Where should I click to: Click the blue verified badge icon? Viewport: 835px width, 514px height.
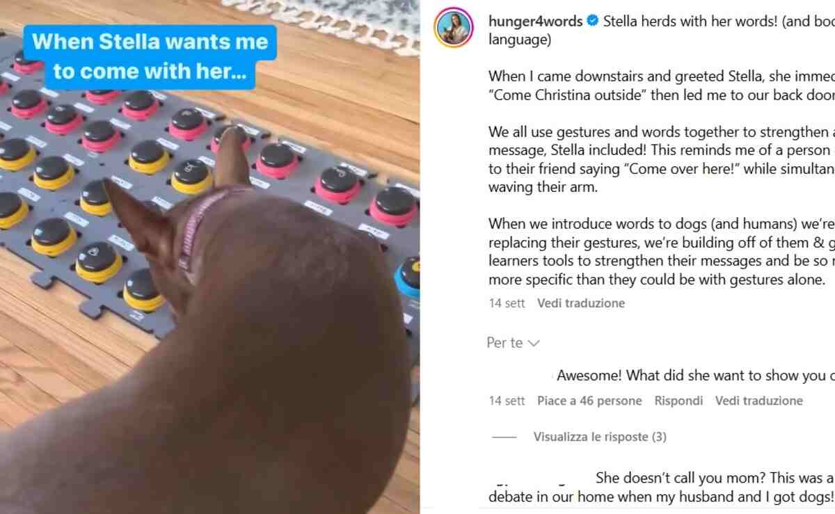pos(593,22)
